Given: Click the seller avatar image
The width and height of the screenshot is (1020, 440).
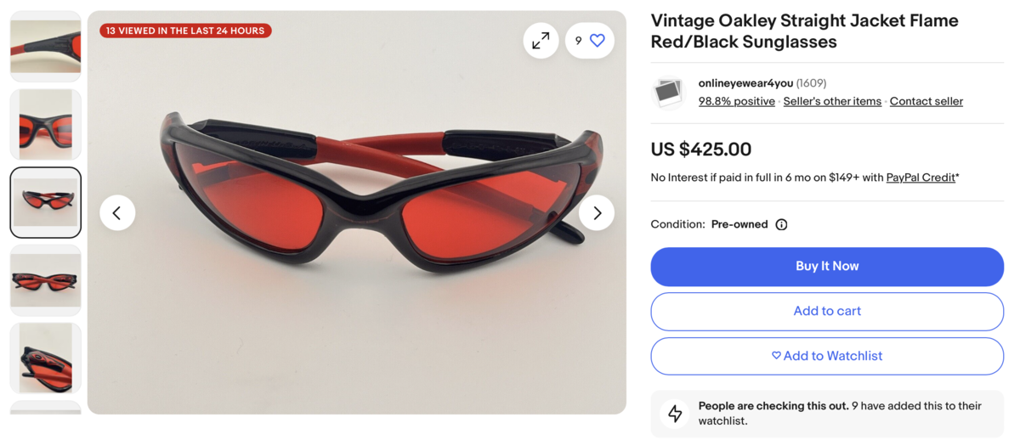Looking at the screenshot, I should tap(669, 92).
